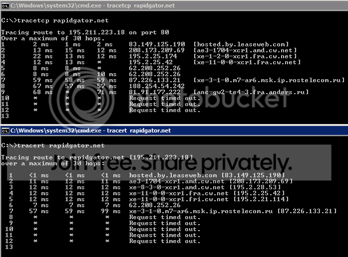Open the system menu icon of the tracert window
The width and height of the screenshot is (348, 257).
point(5,131)
